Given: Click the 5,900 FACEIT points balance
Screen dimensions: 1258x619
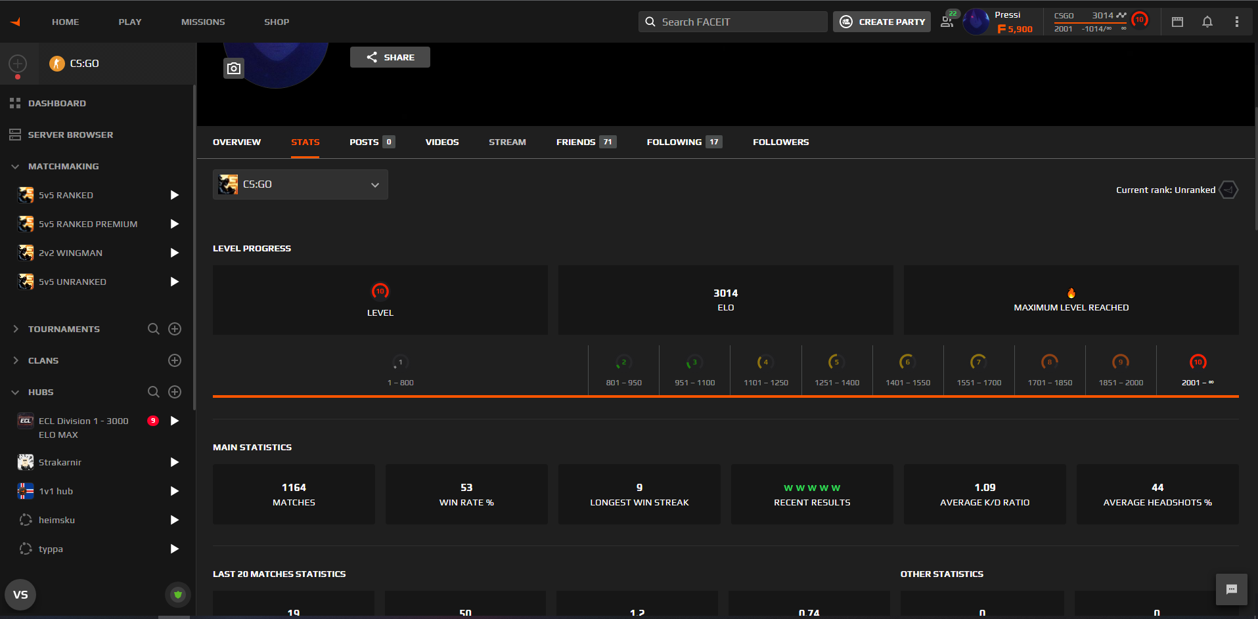Looking at the screenshot, I should pyautogui.click(x=1015, y=29).
